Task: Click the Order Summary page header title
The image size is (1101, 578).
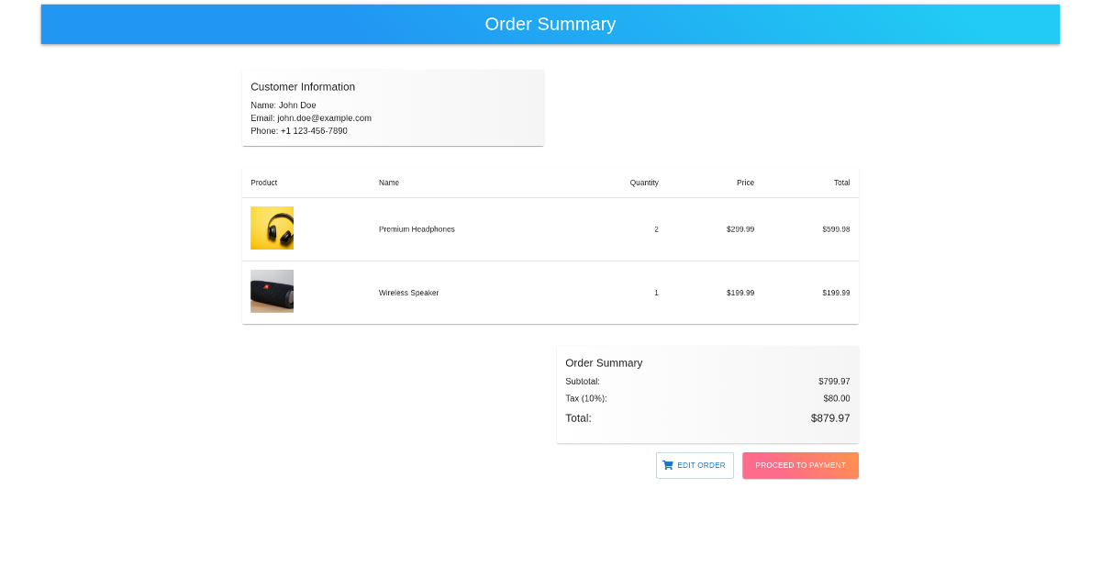Action: coord(550,25)
